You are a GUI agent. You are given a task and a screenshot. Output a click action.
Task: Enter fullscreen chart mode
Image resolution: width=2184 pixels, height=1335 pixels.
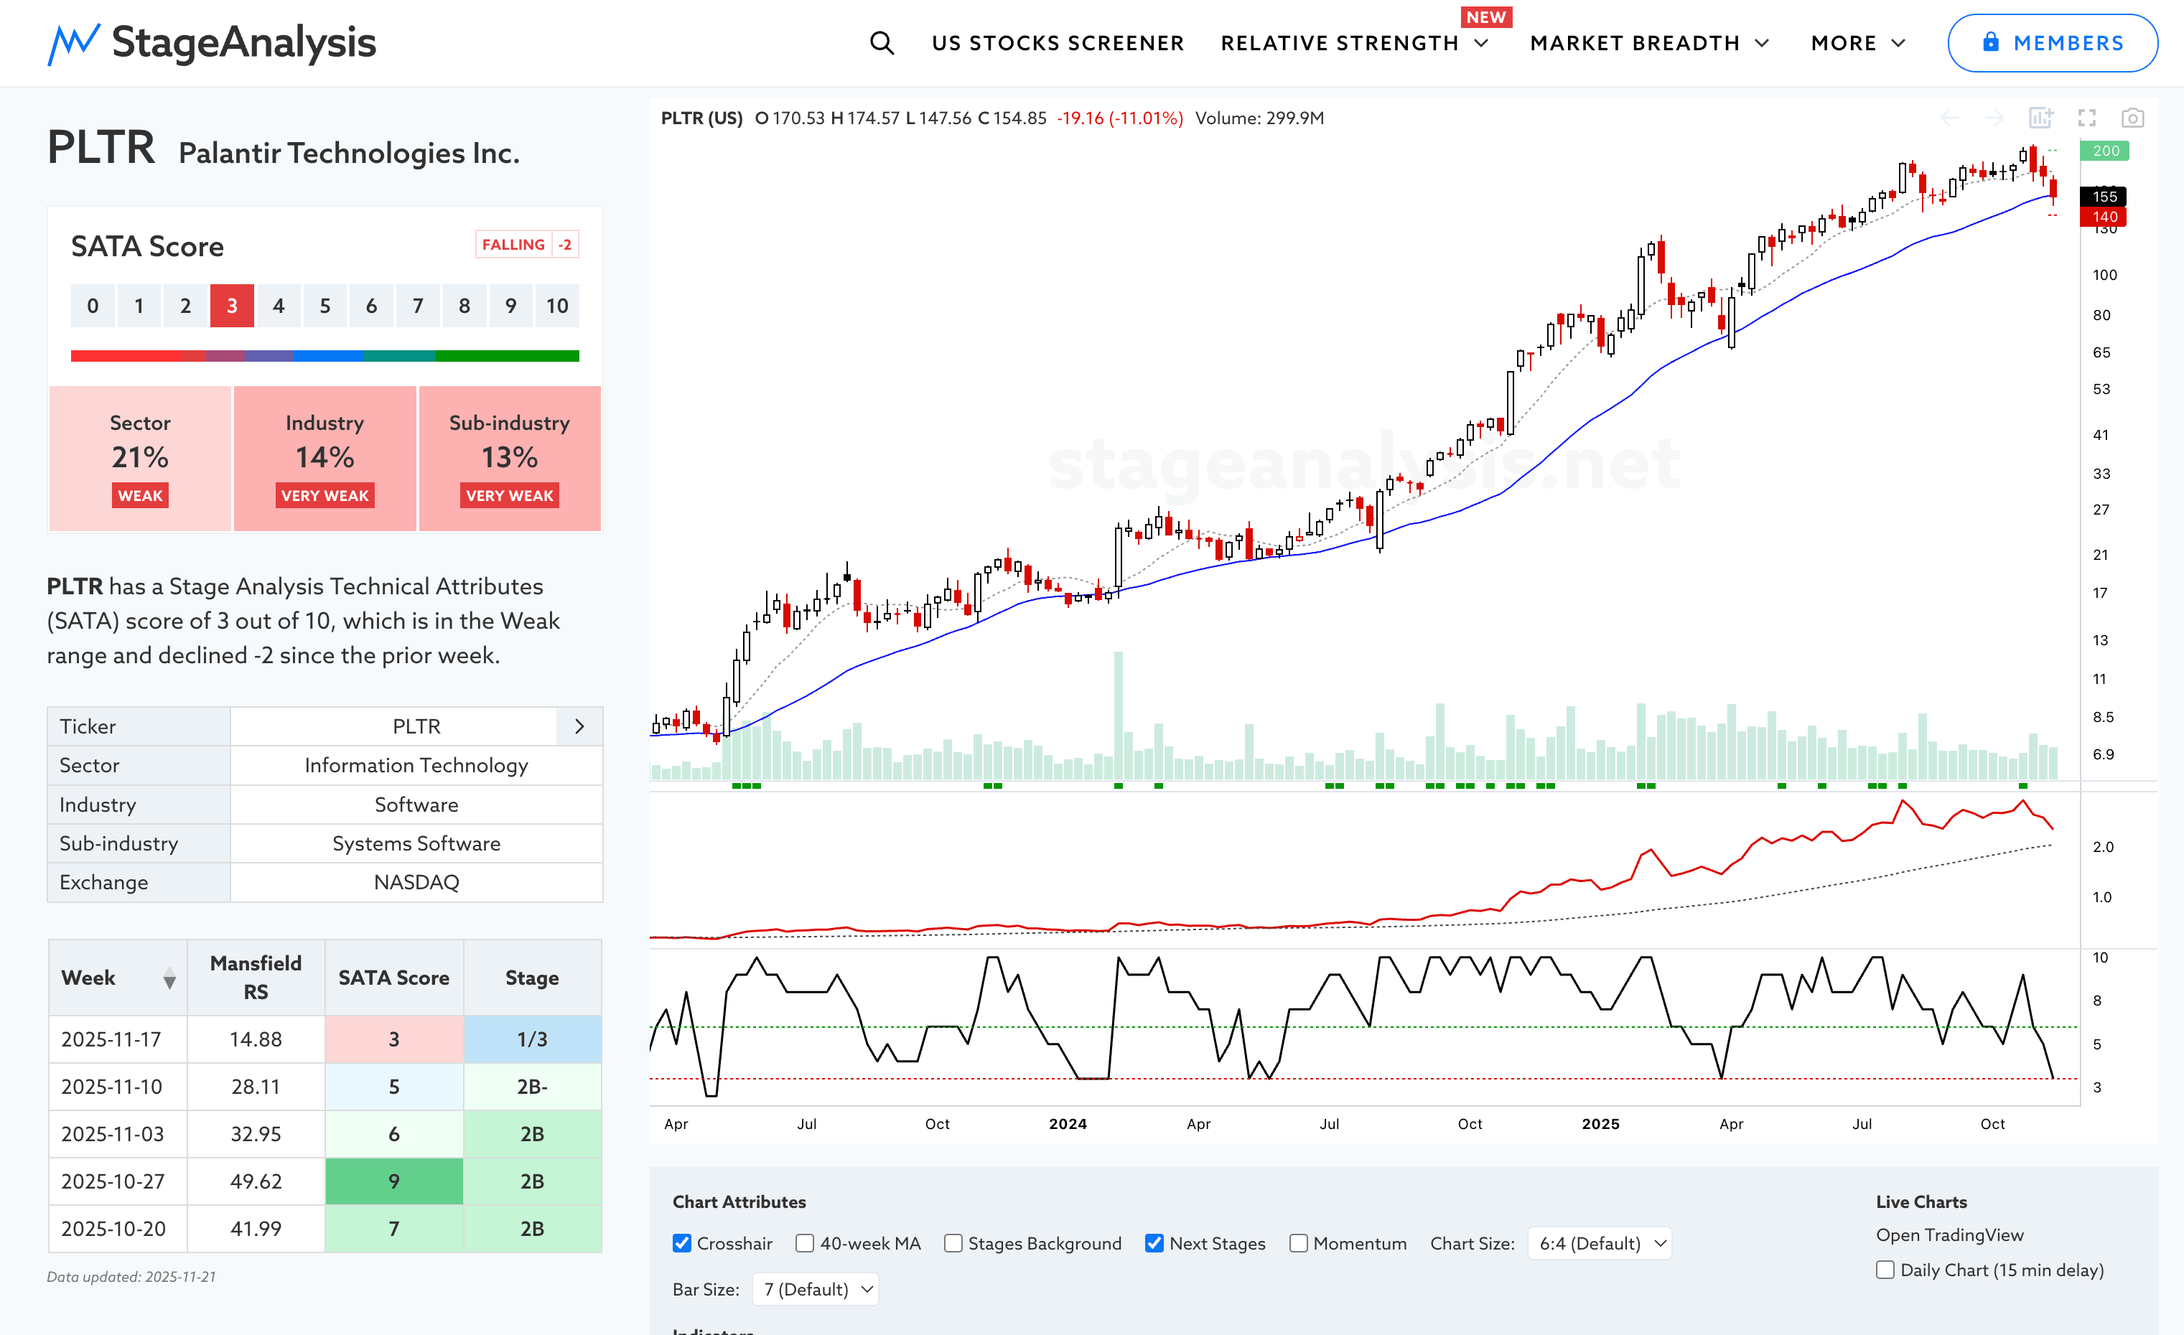click(x=2086, y=118)
